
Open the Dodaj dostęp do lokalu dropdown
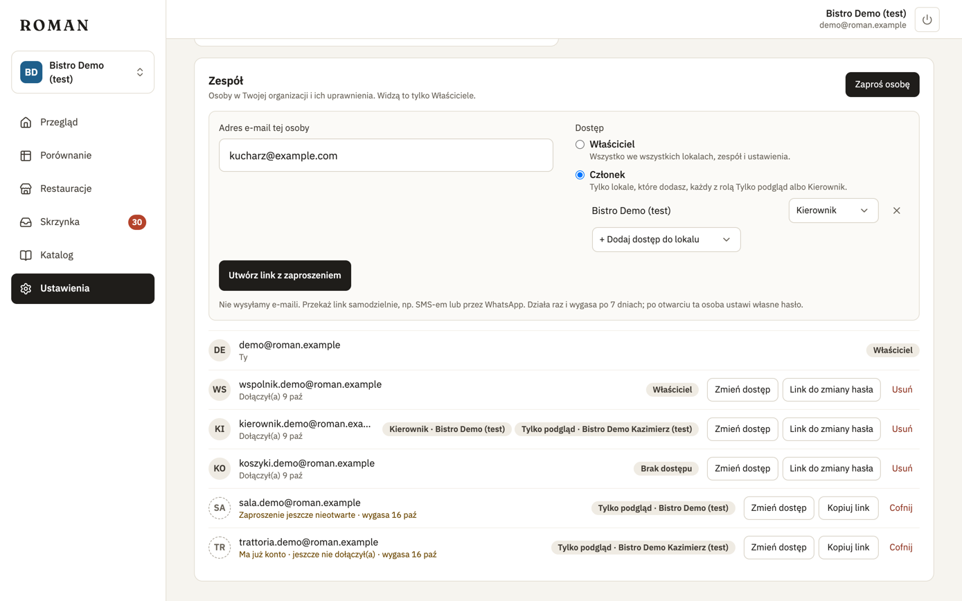(x=666, y=240)
